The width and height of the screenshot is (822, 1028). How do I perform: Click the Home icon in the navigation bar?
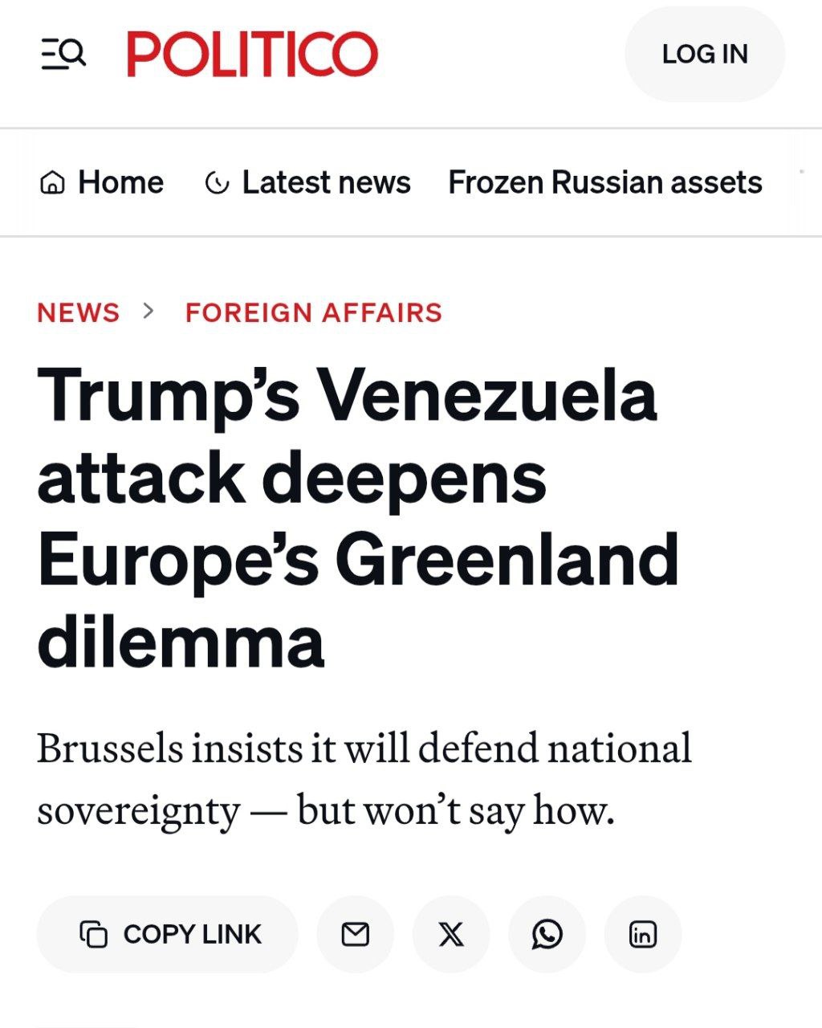53,182
